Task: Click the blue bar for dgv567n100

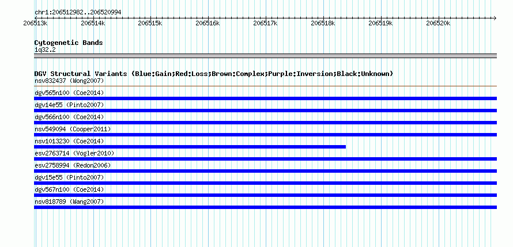Action: click(265, 195)
